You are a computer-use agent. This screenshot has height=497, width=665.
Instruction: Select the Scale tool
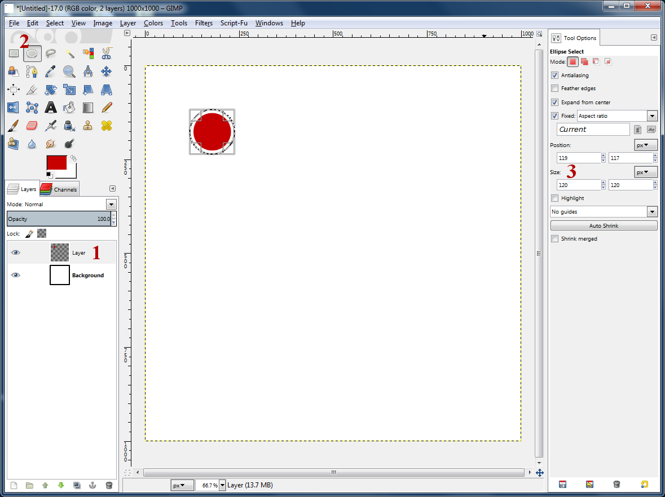point(69,90)
